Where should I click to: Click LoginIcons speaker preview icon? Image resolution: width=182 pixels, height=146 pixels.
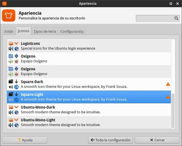(11, 49)
